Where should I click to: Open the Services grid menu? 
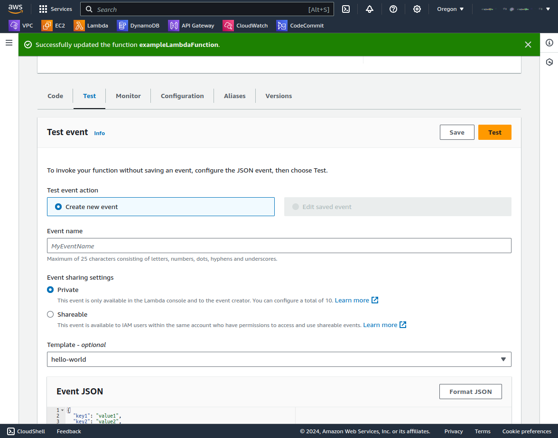[56, 9]
